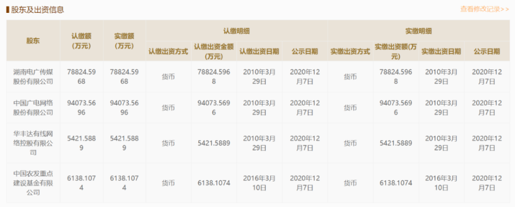Click 认缴额 6138.1074 in the 中国农发 row

[81, 183]
